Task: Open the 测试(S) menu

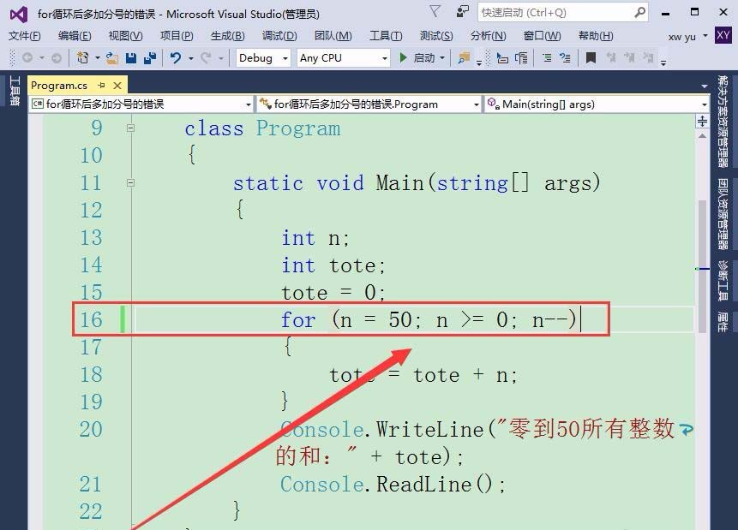Action: 435,36
